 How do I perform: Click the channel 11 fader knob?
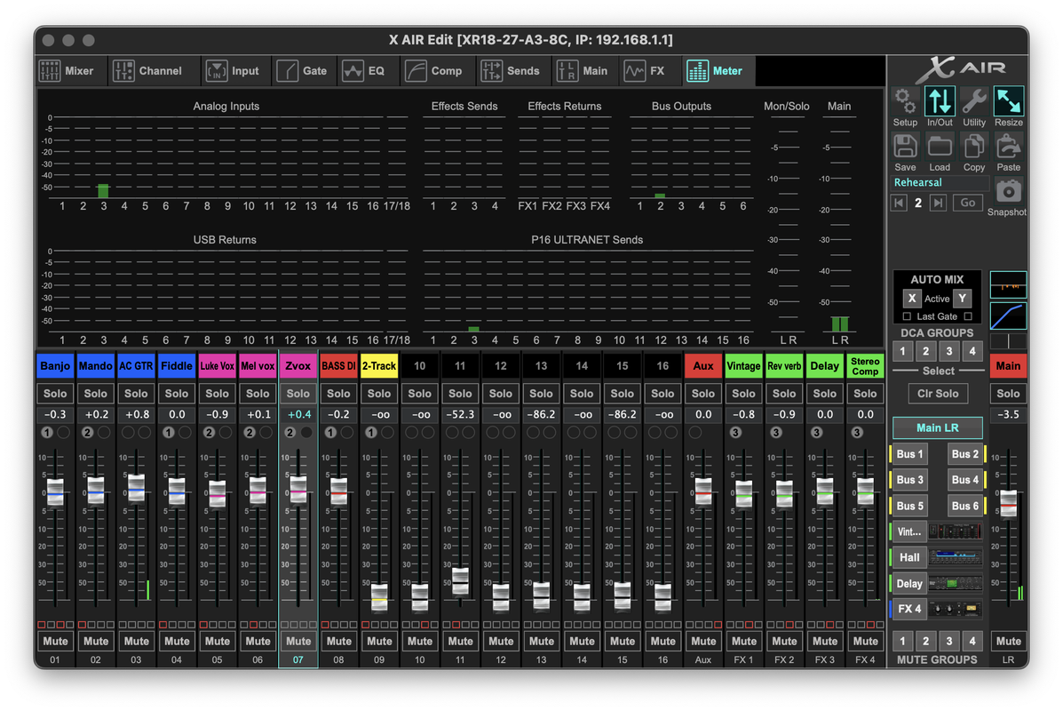pyautogui.click(x=460, y=580)
